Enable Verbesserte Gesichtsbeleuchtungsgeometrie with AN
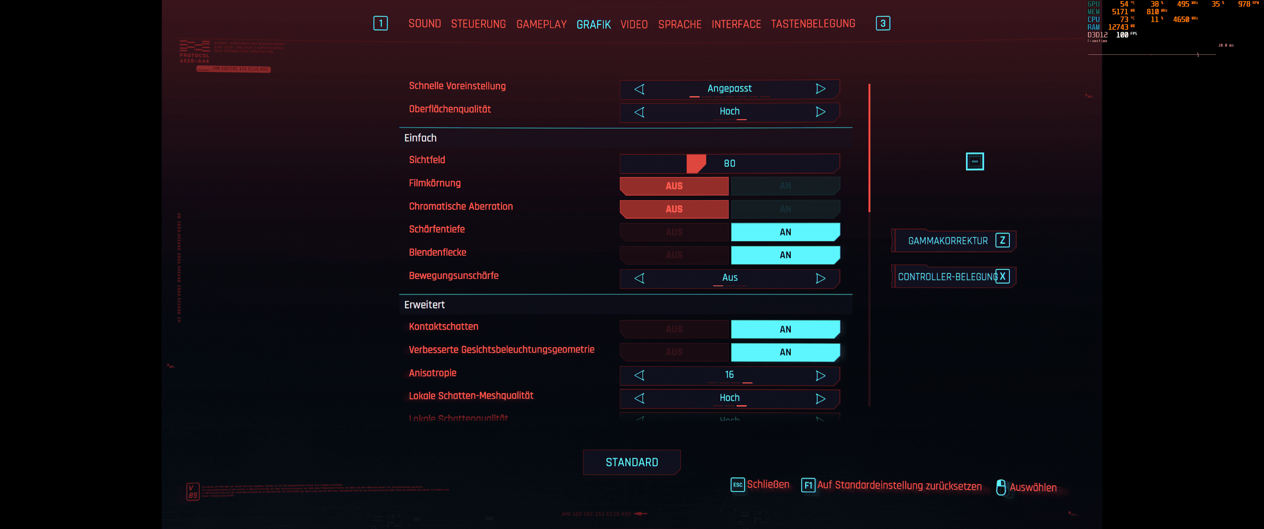This screenshot has width=1264, height=529. (785, 352)
